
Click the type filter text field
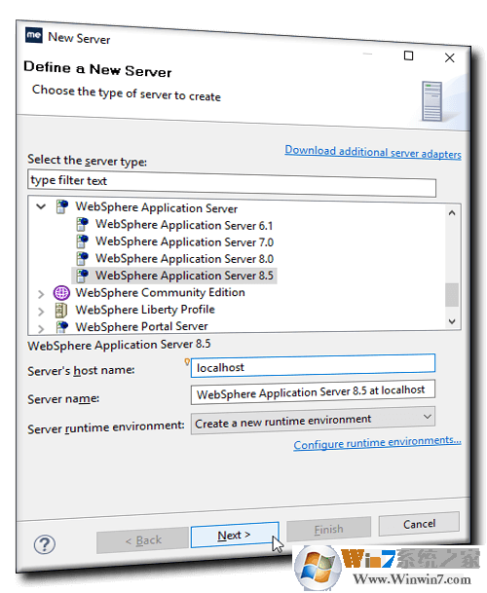pos(232,184)
